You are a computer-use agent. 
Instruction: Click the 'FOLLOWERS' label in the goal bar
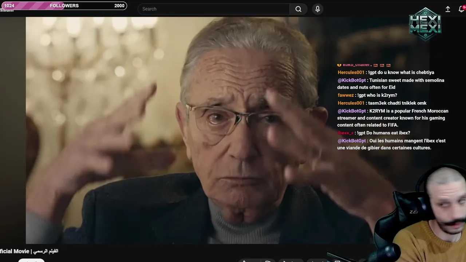(x=64, y=6)
